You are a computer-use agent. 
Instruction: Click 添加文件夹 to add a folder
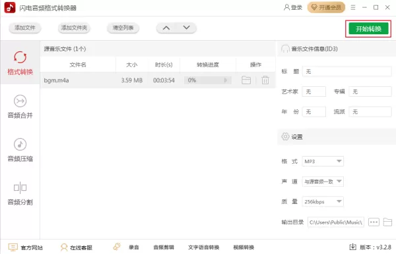(x=74, y=28)
